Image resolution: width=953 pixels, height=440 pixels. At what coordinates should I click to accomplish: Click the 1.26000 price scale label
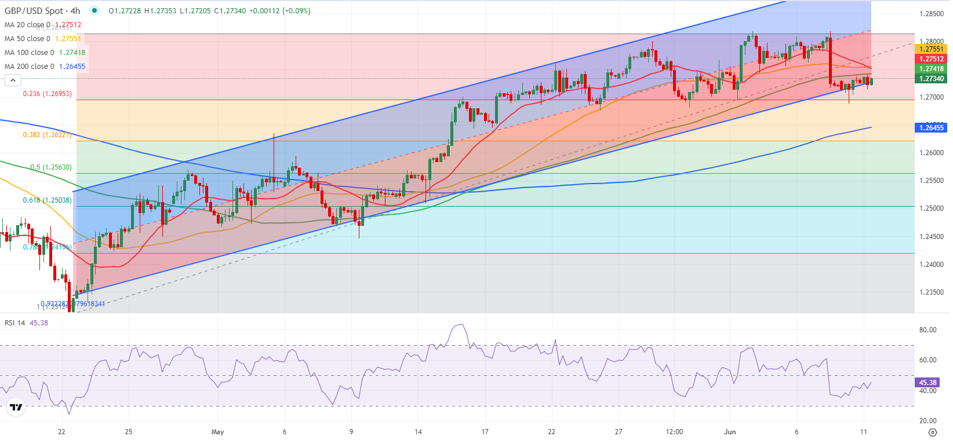932,153
